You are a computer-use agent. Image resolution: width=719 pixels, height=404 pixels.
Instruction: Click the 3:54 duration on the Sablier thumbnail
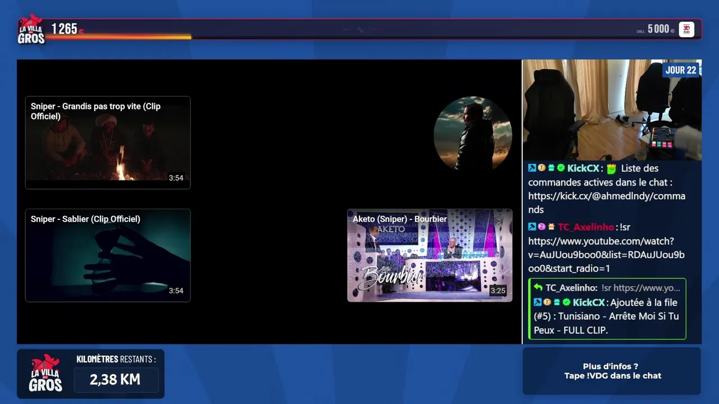point(176,291)
